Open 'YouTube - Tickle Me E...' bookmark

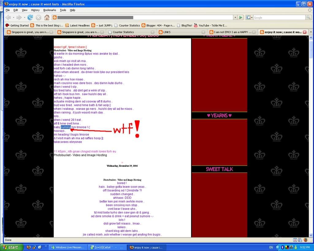(x=210, y=25)
